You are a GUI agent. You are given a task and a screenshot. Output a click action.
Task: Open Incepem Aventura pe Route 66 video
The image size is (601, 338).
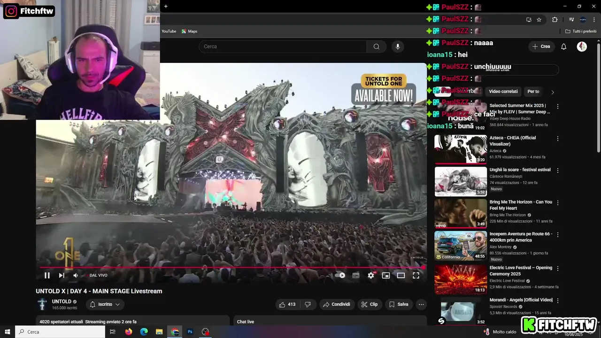point(521,237)
